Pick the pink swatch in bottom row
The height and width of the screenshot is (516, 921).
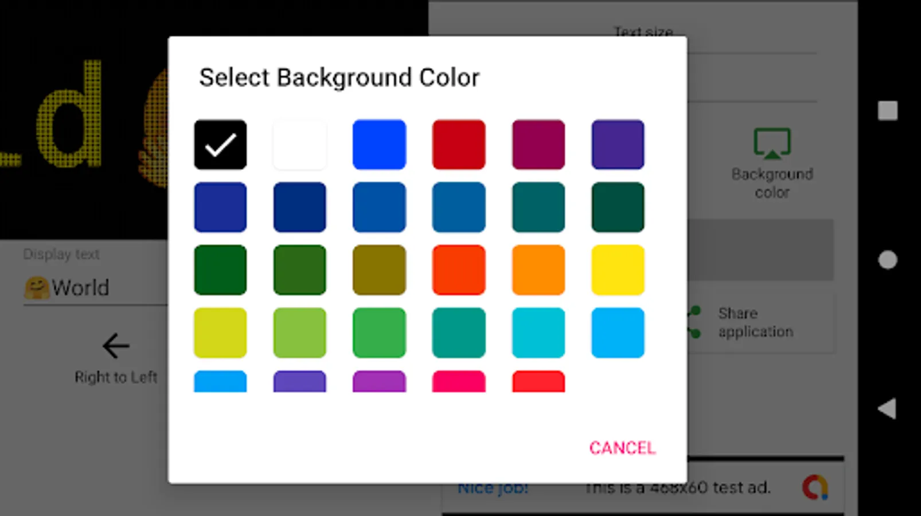pyautogui.click(x=459, y=381)
